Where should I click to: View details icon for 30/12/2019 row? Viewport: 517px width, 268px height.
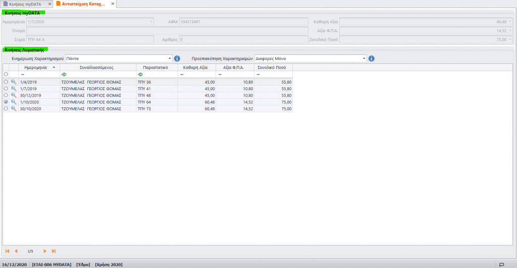coord(14,95)
